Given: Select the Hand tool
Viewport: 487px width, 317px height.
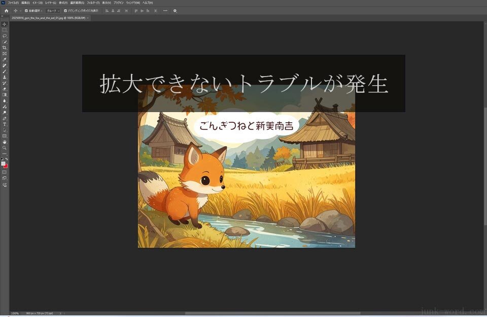Looking at the screenshot, I should 5,142.
